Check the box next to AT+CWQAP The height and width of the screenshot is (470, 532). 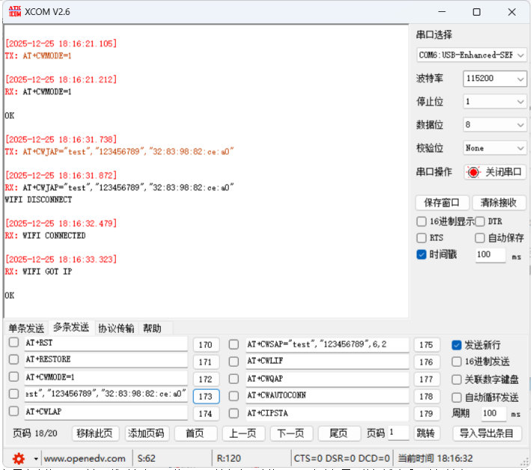[x=233, y=379]
